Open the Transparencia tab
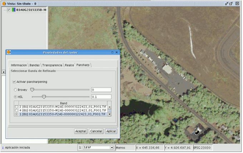 click(52, 65)
